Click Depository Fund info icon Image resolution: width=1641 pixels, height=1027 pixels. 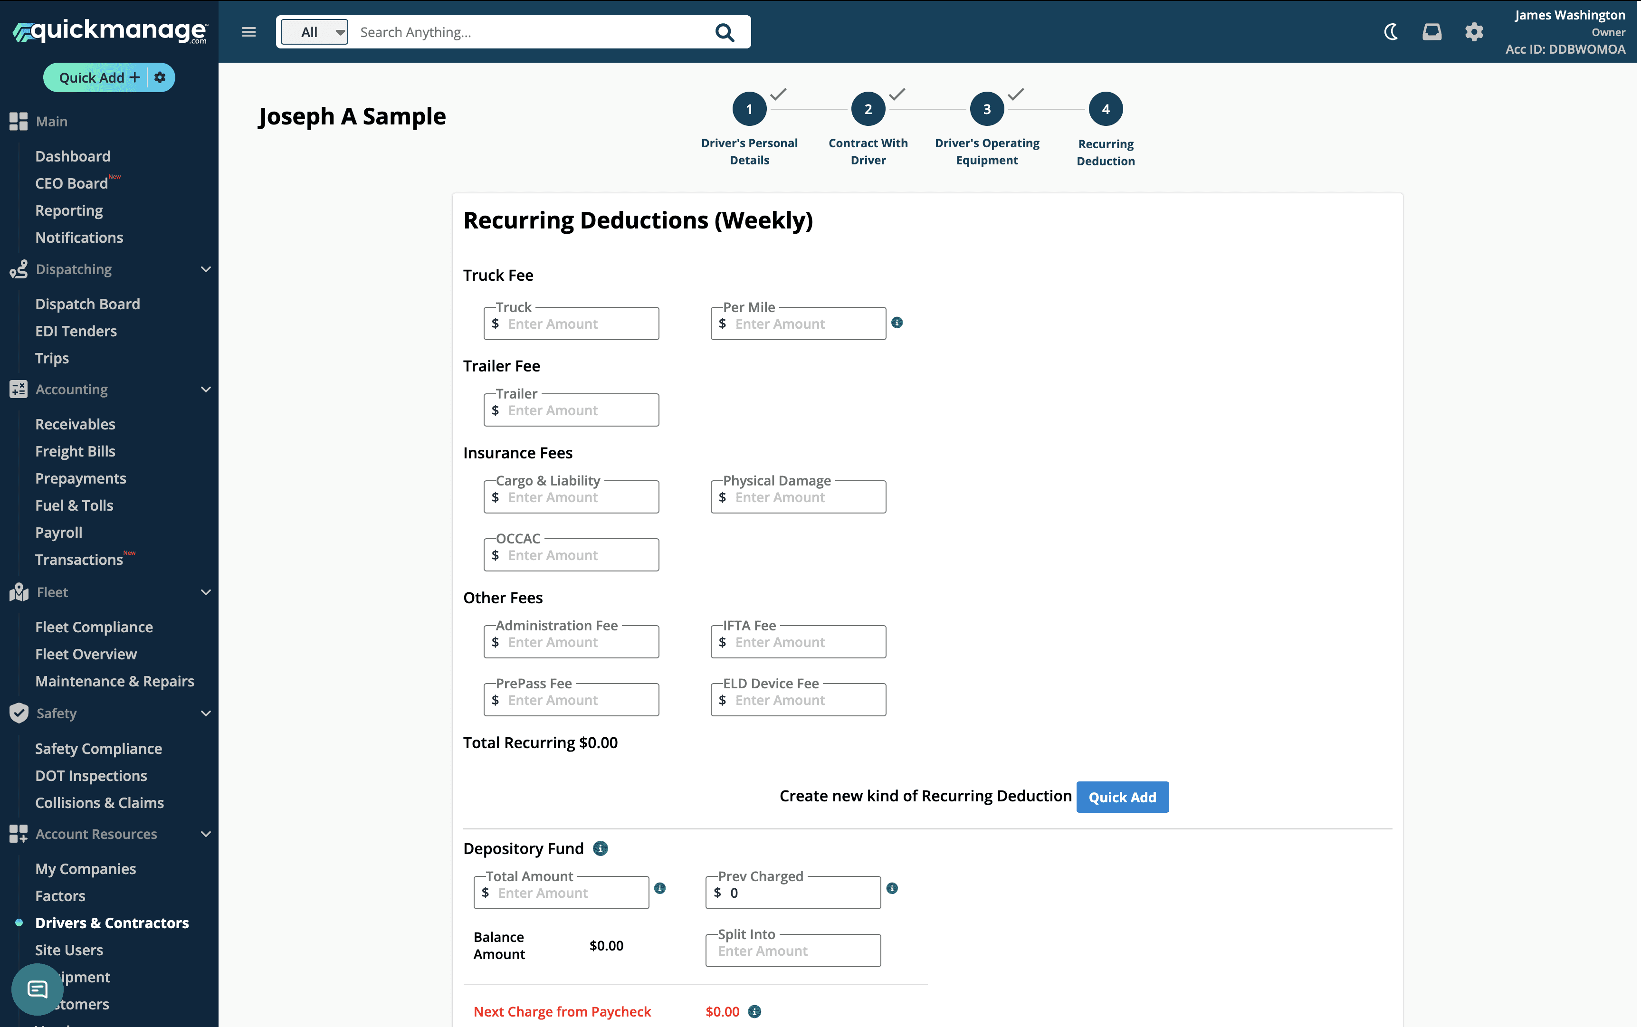click(601, 848)
